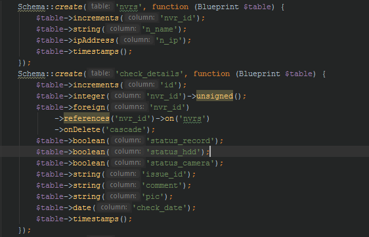The height and width of the screenshot is (237, 369).
Task: Click the 'check_date' column string
Action: [160, 208]
